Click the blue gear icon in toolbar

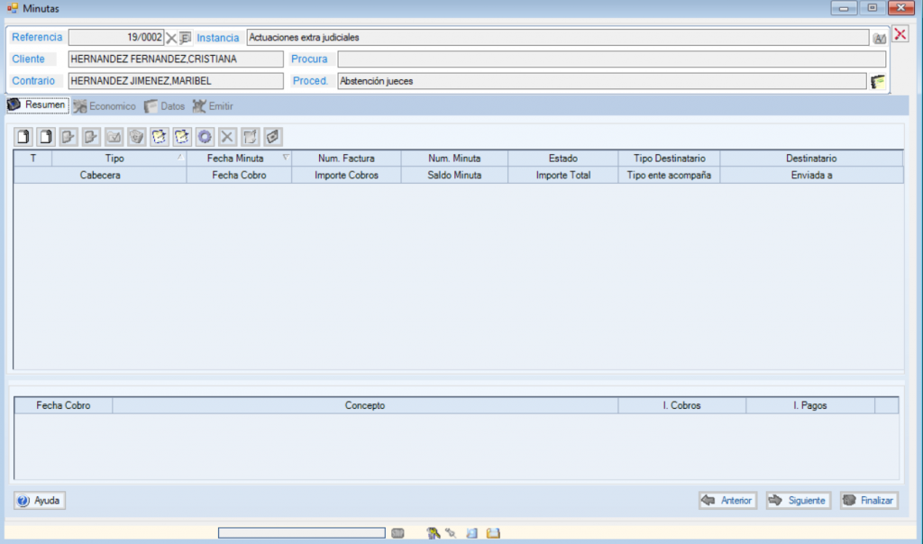[x=205, y=137]
